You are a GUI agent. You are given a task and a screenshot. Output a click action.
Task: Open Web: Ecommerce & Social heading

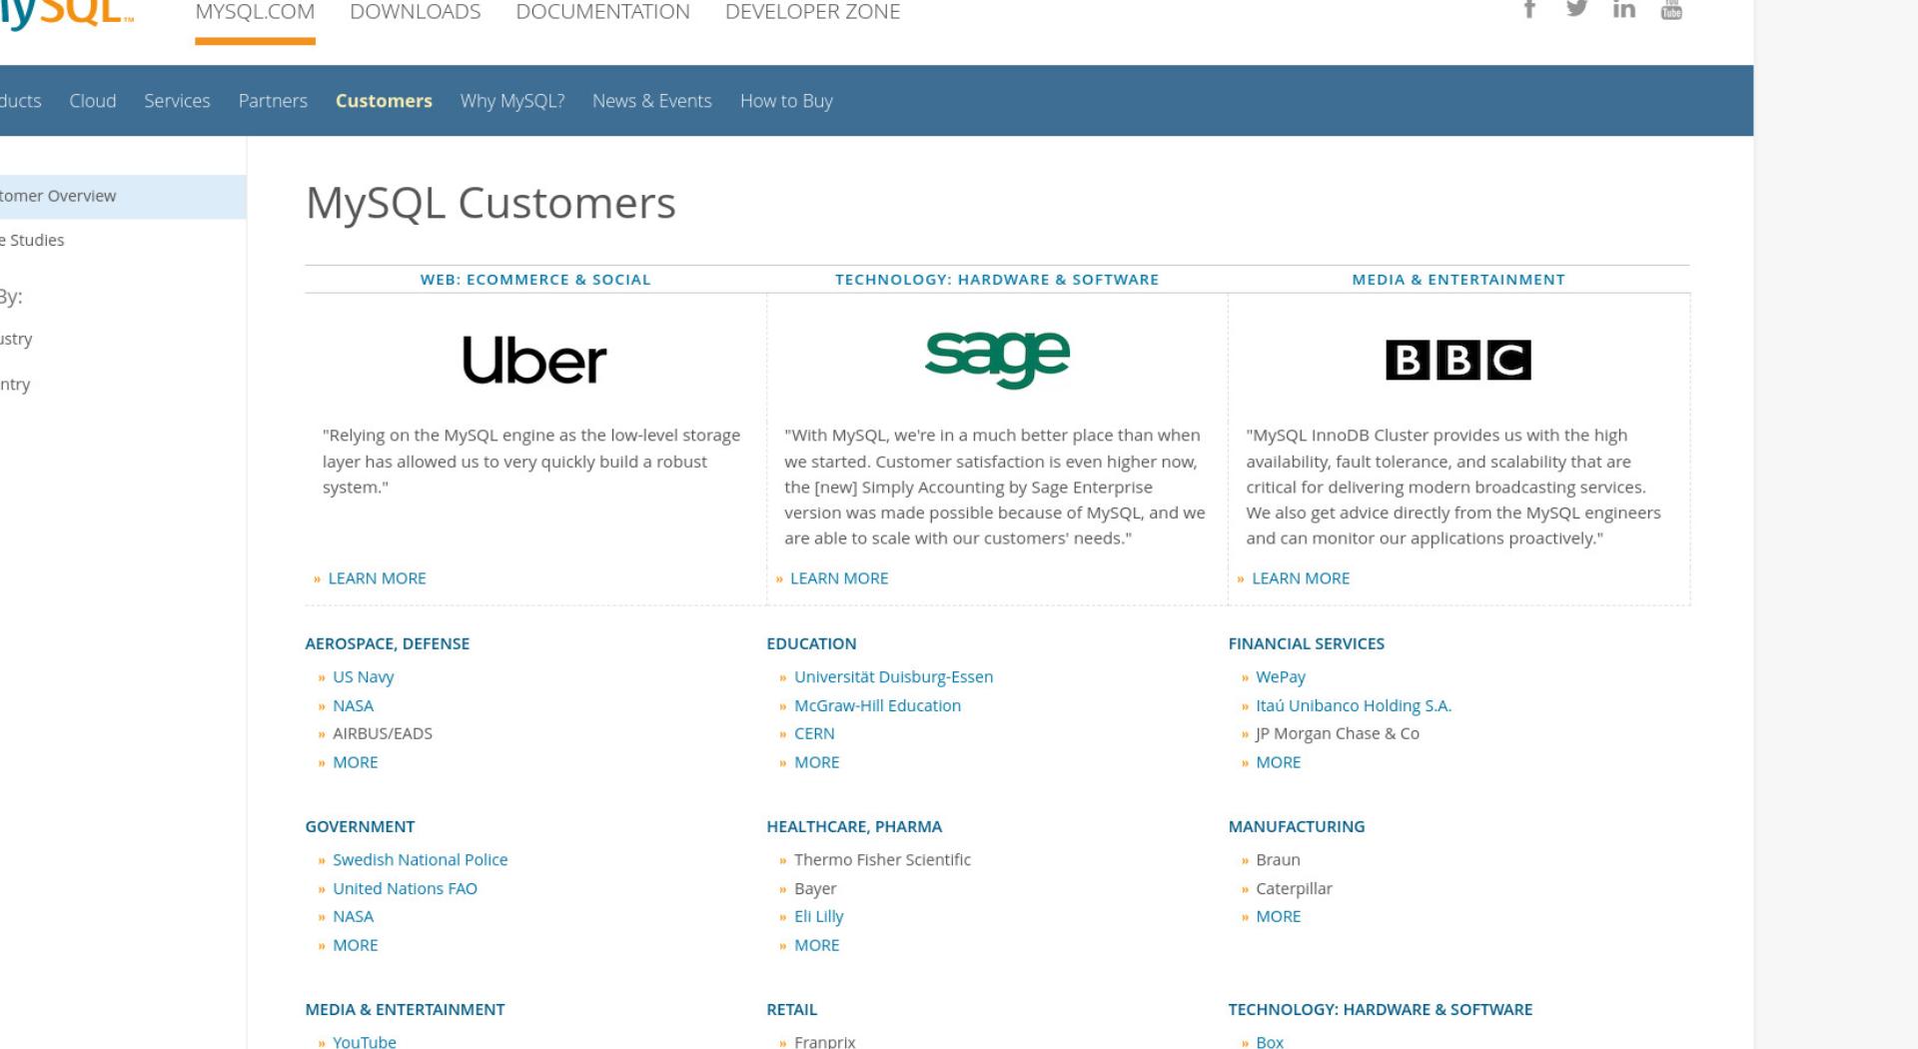coord(535,280)
